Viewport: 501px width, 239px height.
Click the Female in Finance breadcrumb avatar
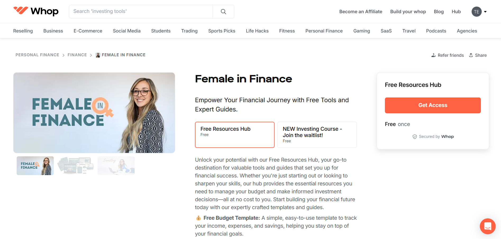98,55
